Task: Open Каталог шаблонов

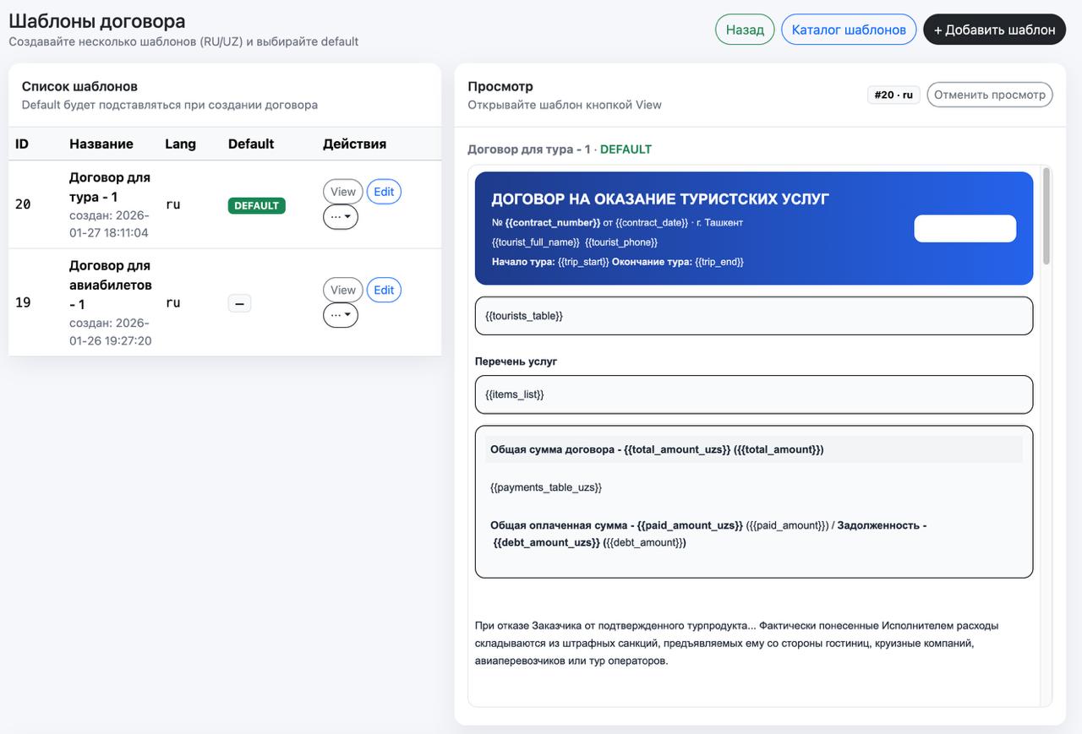Action: (x=848, y=30)
